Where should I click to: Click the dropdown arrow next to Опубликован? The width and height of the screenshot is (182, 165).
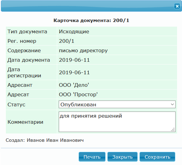173,105
